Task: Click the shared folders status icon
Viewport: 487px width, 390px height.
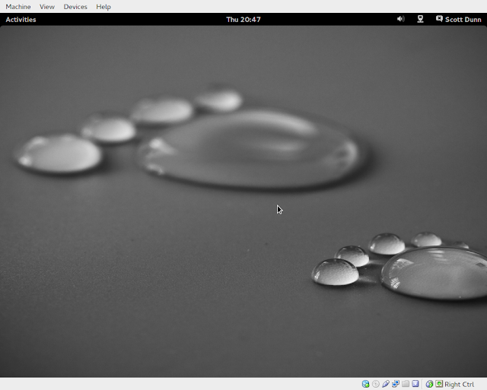Action: coord(406,384)
